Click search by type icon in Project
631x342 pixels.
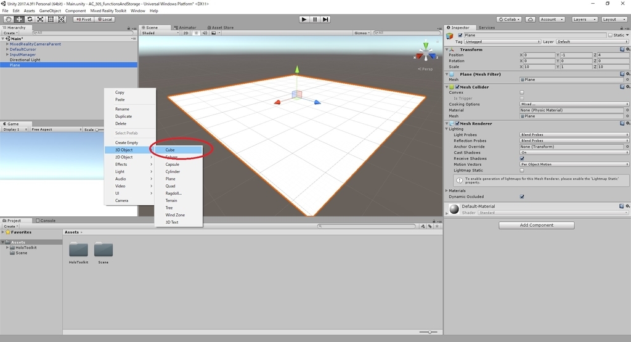click(423, 226)
